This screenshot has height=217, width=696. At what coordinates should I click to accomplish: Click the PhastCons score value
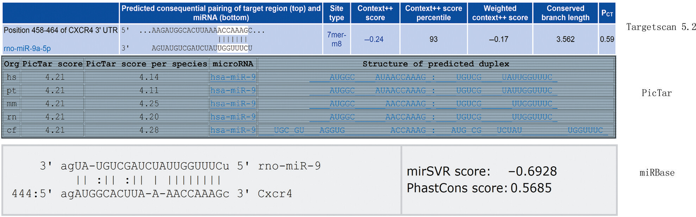[531, 188]
